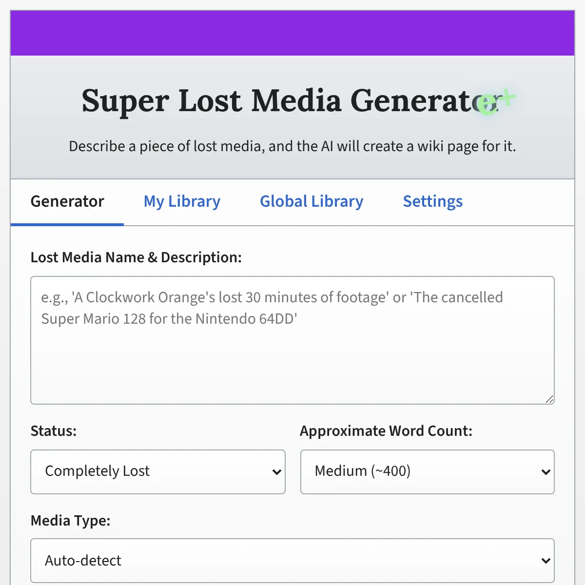This screenshot has width=585, height=585.
Task: Switch to the Generator tab
Action: click(67, 201)
